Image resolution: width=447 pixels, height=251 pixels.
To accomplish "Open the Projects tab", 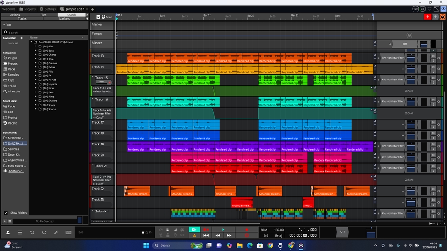I will (x=27, y=9).
